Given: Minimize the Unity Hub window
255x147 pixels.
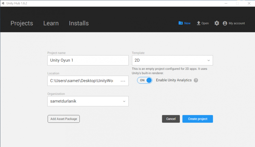Looking at the screenshot, I should point(226,3).
